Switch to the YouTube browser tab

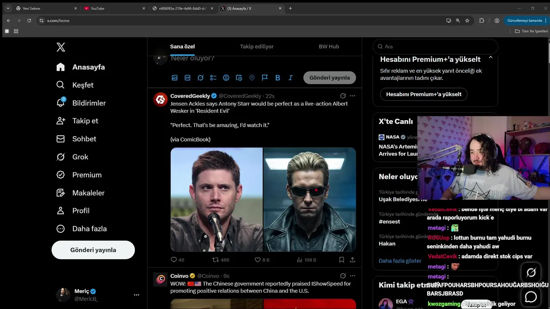point(114,8)
